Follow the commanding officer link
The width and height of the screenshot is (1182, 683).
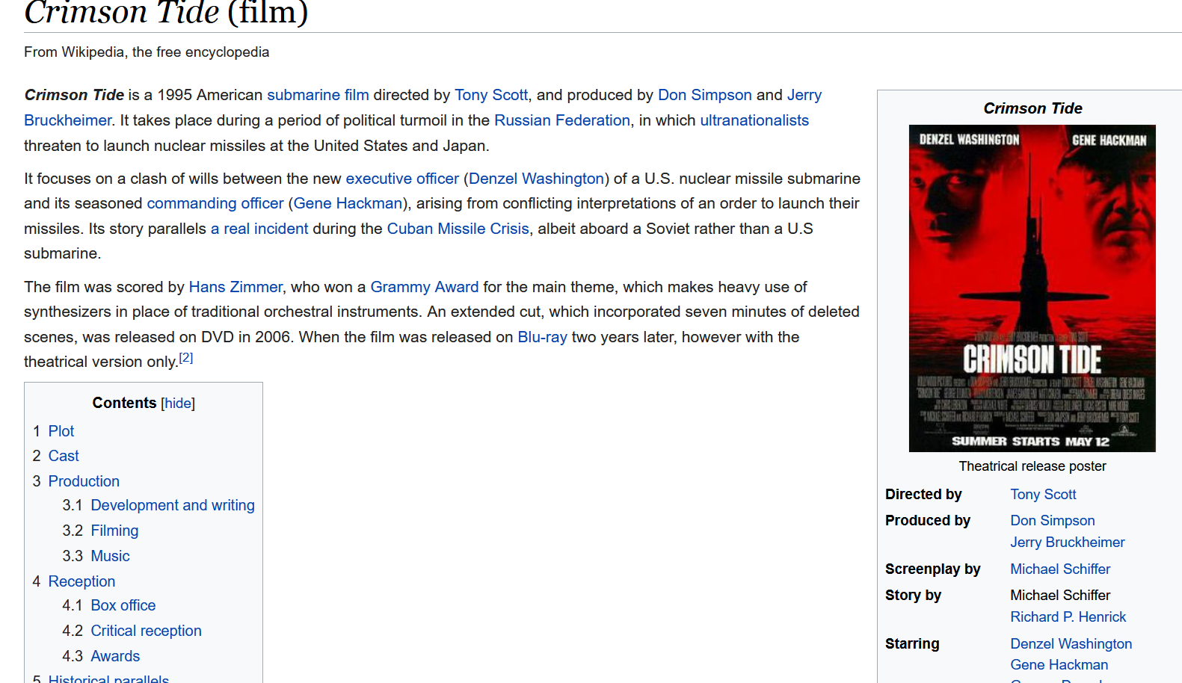pos(215,203)
